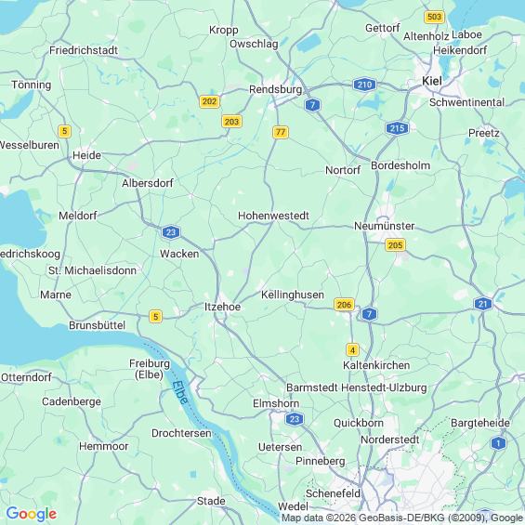Click the A 210 highway shield

[x=364, y=85]
